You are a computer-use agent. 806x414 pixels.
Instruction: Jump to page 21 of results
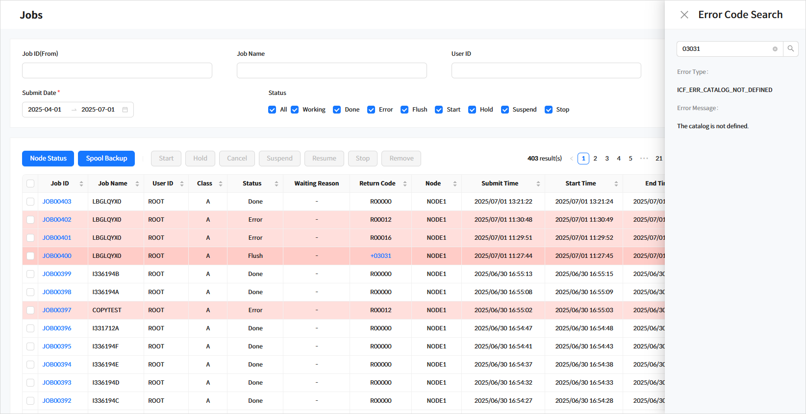pyautogui.click(x=658, y=159)
